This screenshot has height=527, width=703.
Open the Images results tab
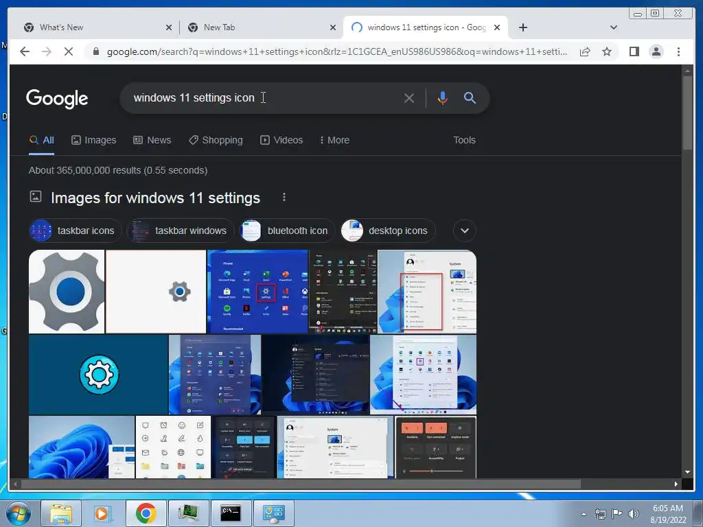click(x=93, y=140)
